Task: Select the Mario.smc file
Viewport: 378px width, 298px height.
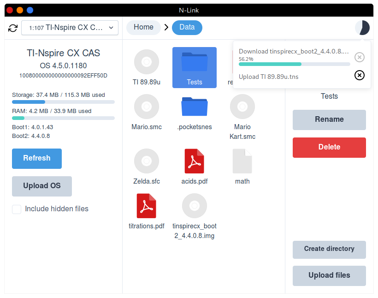Action: tap(146, 112)
